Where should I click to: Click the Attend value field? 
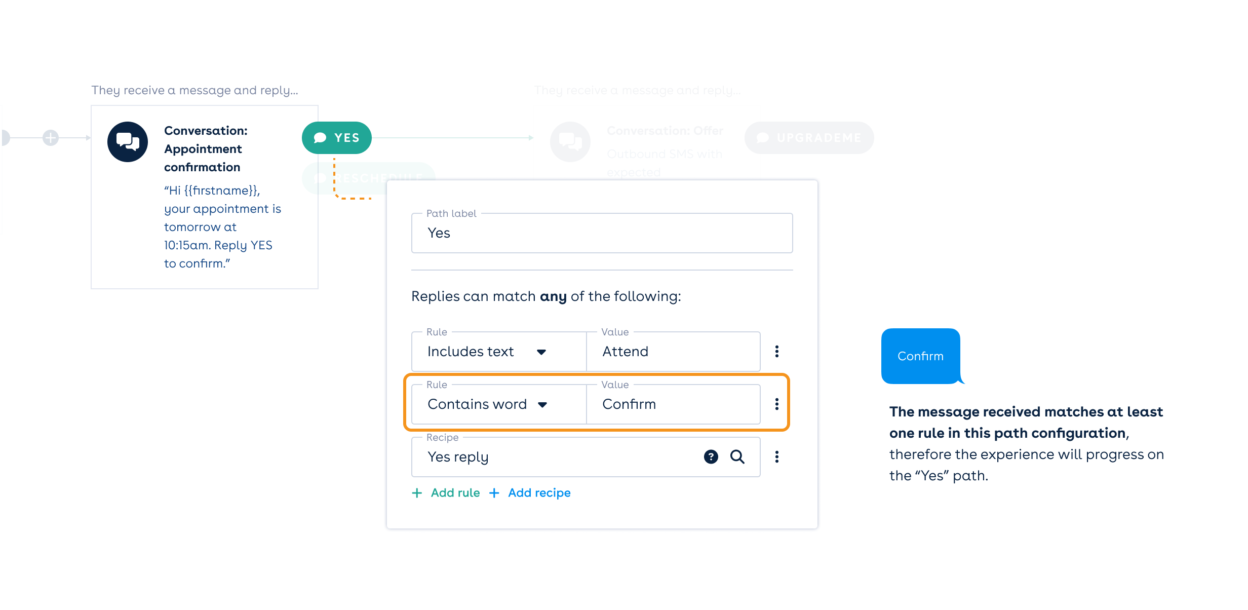coord(673,352)
